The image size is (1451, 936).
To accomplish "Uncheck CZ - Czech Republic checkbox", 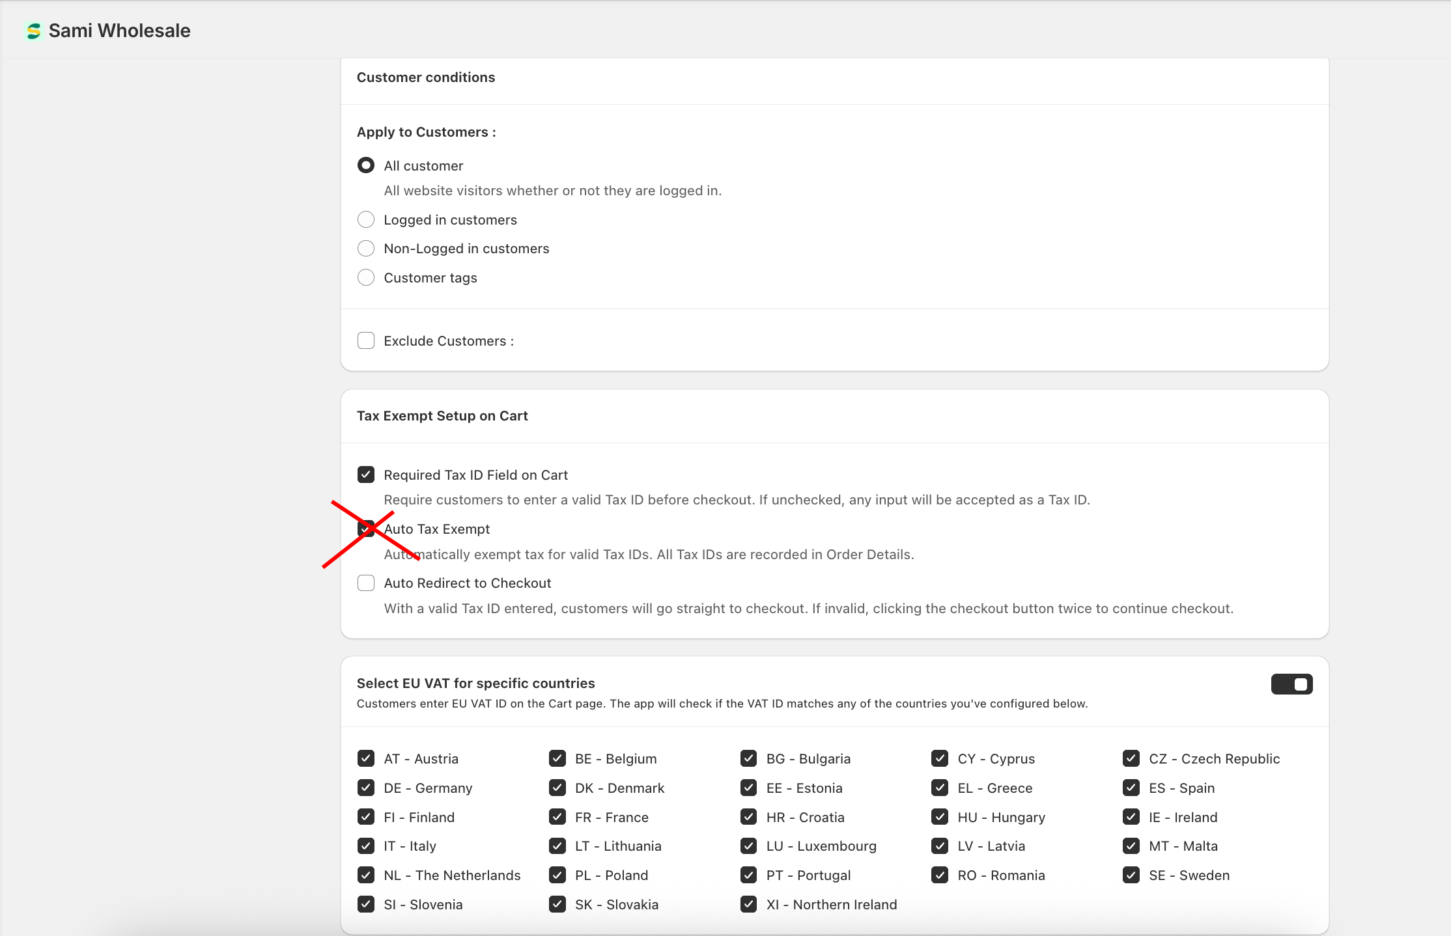I will [1131, 759].
